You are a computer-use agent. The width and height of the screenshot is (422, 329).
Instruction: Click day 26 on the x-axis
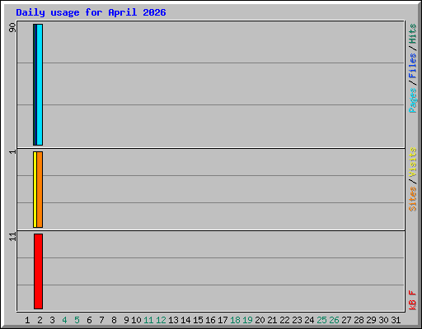334,320
